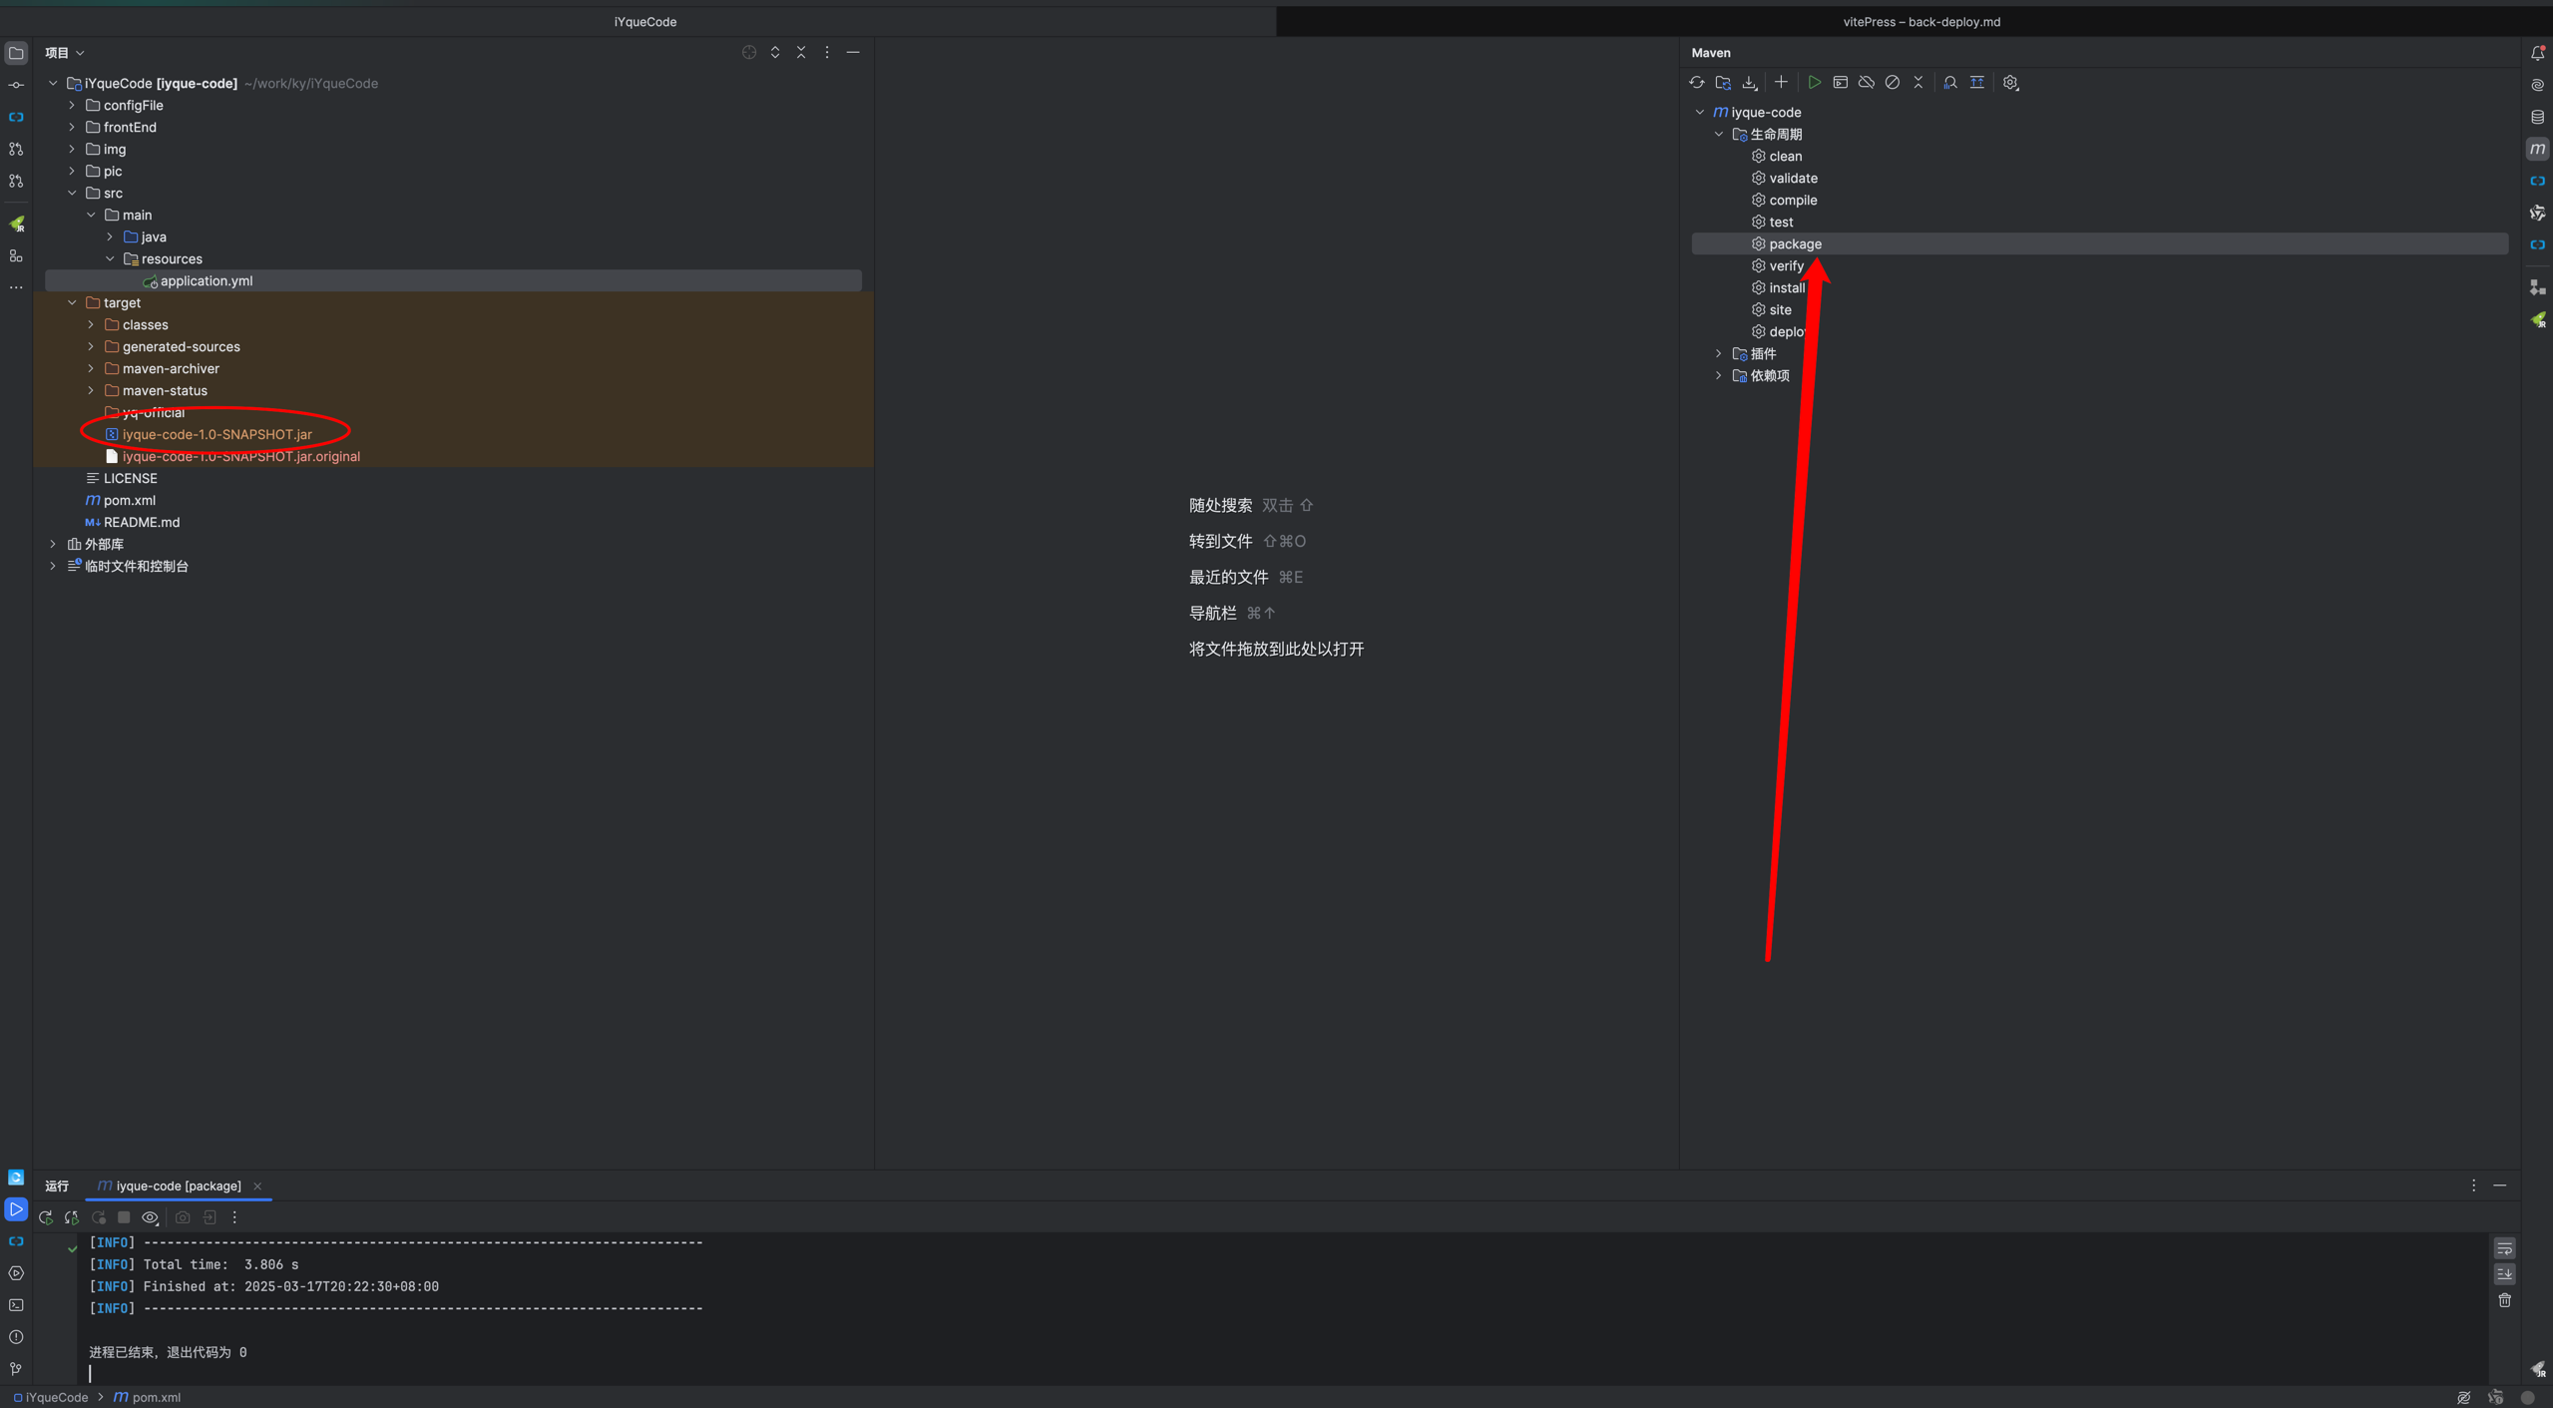The height and width of the screenshot is (1408, 2553).
Task: Open the Database tool window
Action: pyautogui.click(x=2537, y=117)
